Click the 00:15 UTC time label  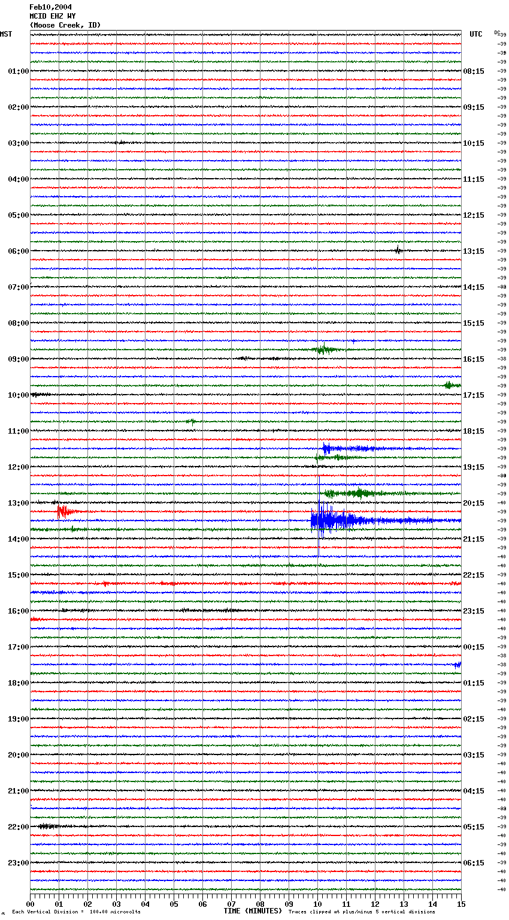tap(474, 647)
